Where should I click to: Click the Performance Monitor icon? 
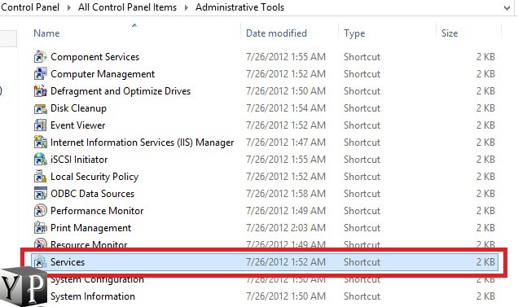pyautogui.click(x=40, y=211)
